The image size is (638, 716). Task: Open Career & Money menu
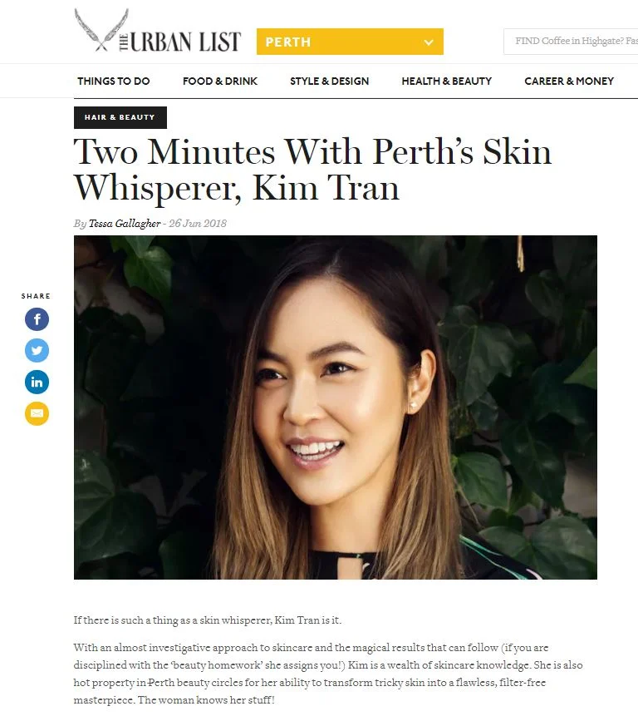click(x=569, y=81)
